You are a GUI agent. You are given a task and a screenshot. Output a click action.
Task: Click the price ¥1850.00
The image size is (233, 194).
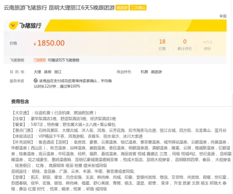tap(49, 43)
